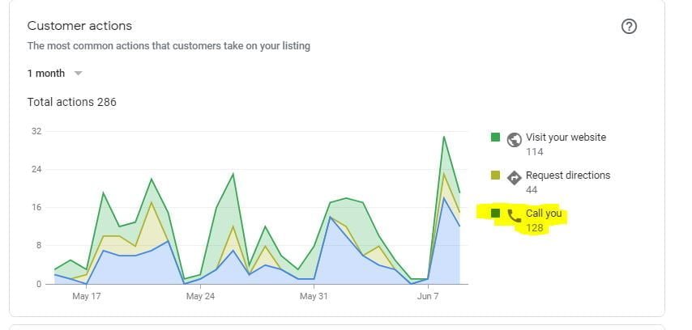Image resolution: width=692 pixels, height=330 pixels.
Task: Click the May 24 date on axis
Action: coord(200,296)
